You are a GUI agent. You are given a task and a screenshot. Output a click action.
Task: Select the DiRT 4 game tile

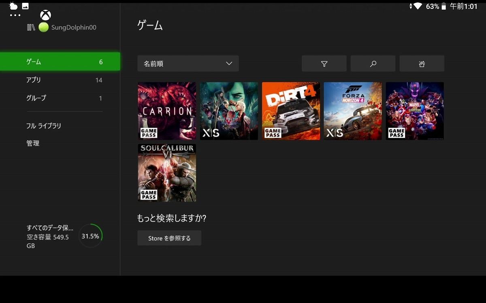(291, 111)
